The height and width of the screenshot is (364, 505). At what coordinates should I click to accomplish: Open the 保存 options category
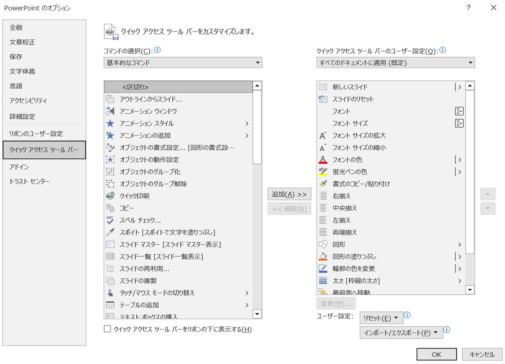[44, 57]
